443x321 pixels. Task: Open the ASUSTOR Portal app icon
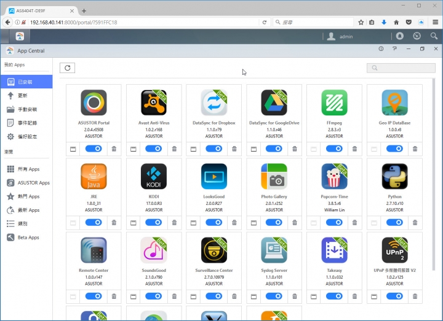tap(94, 102)
